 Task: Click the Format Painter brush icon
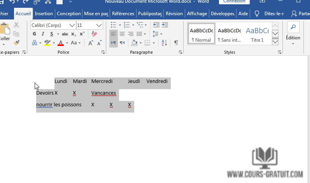tap(16, 42)
